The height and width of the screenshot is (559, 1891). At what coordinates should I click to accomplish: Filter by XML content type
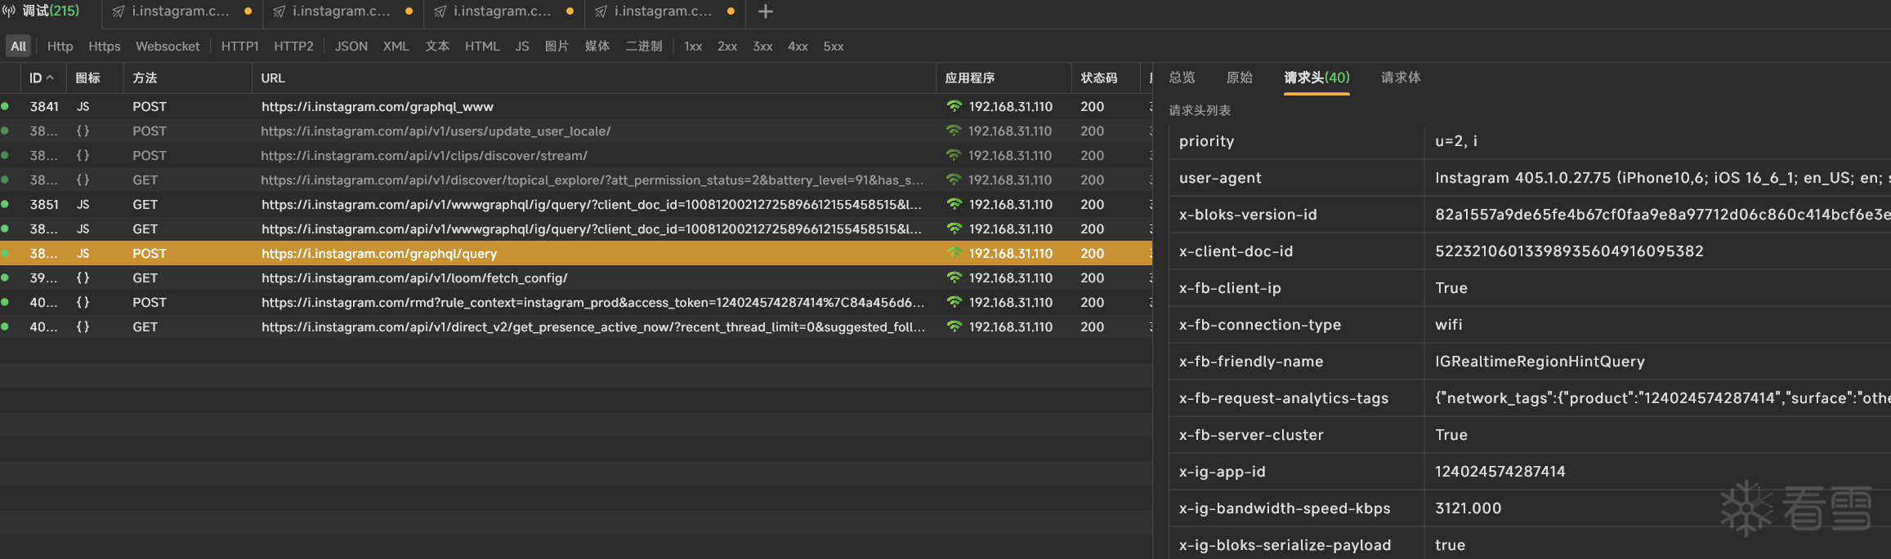point(396,47)
